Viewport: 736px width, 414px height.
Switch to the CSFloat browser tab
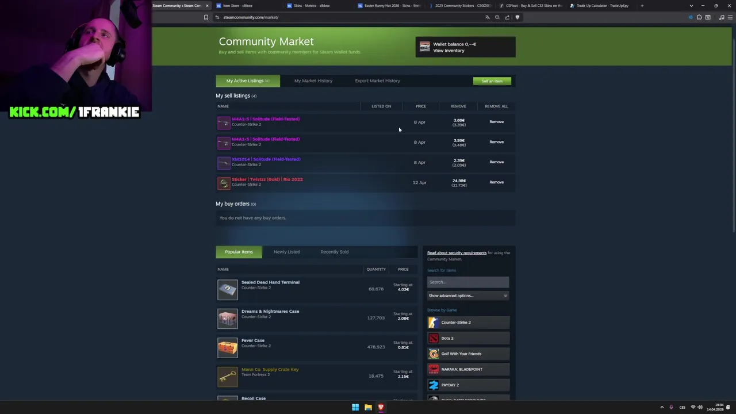[531, 6]
